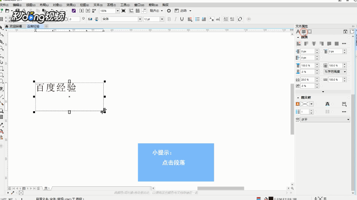Open line spacing units dropdown in docker
This screenshot has width=357, height=200.
coord(335,72)
